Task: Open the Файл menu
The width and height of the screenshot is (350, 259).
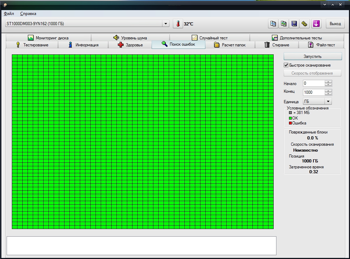Action: [x=9, y=14]
